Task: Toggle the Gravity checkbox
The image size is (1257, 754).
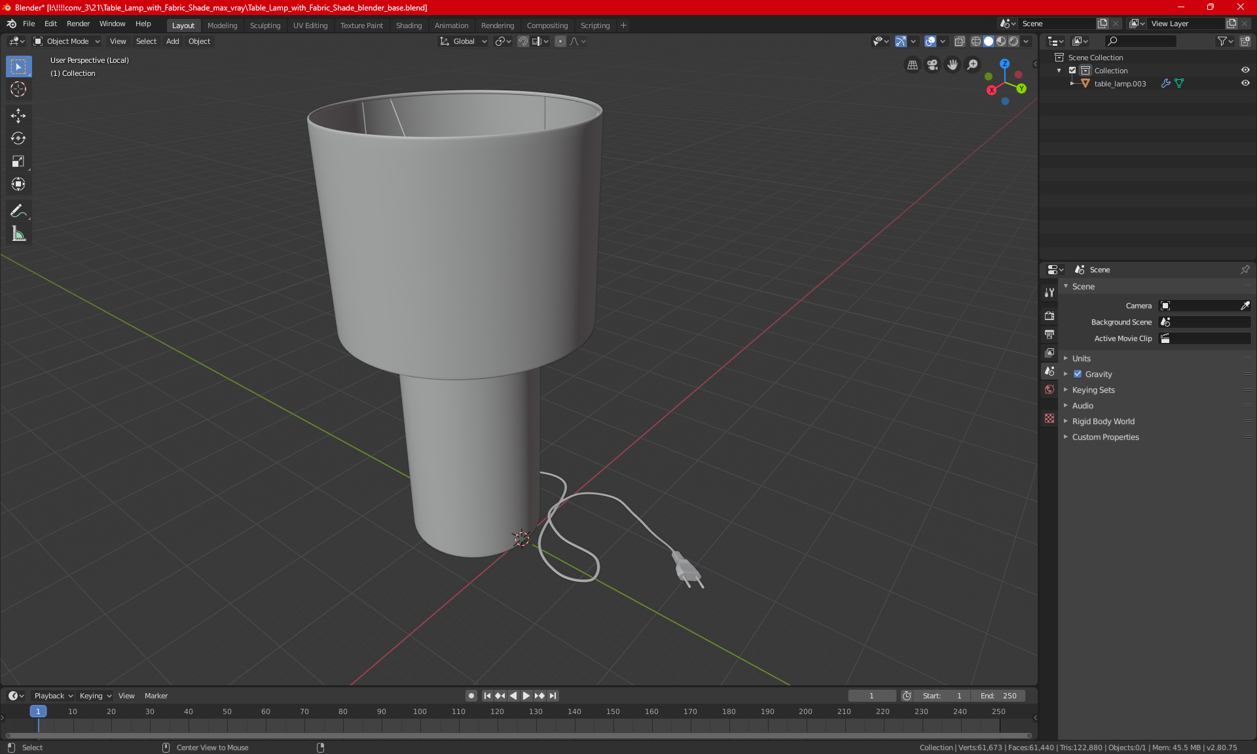Action: tap(1078, 374)
